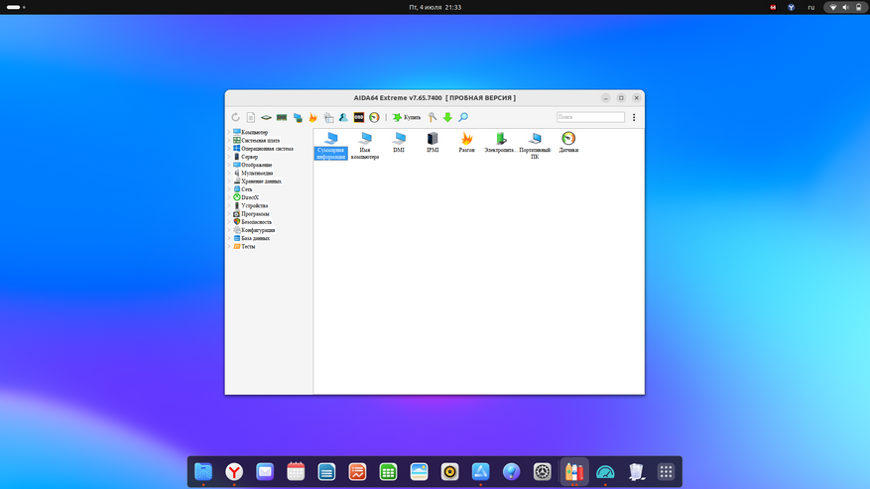
Task: Expand the Хранение данных tree node
Action: click(229, 182)
